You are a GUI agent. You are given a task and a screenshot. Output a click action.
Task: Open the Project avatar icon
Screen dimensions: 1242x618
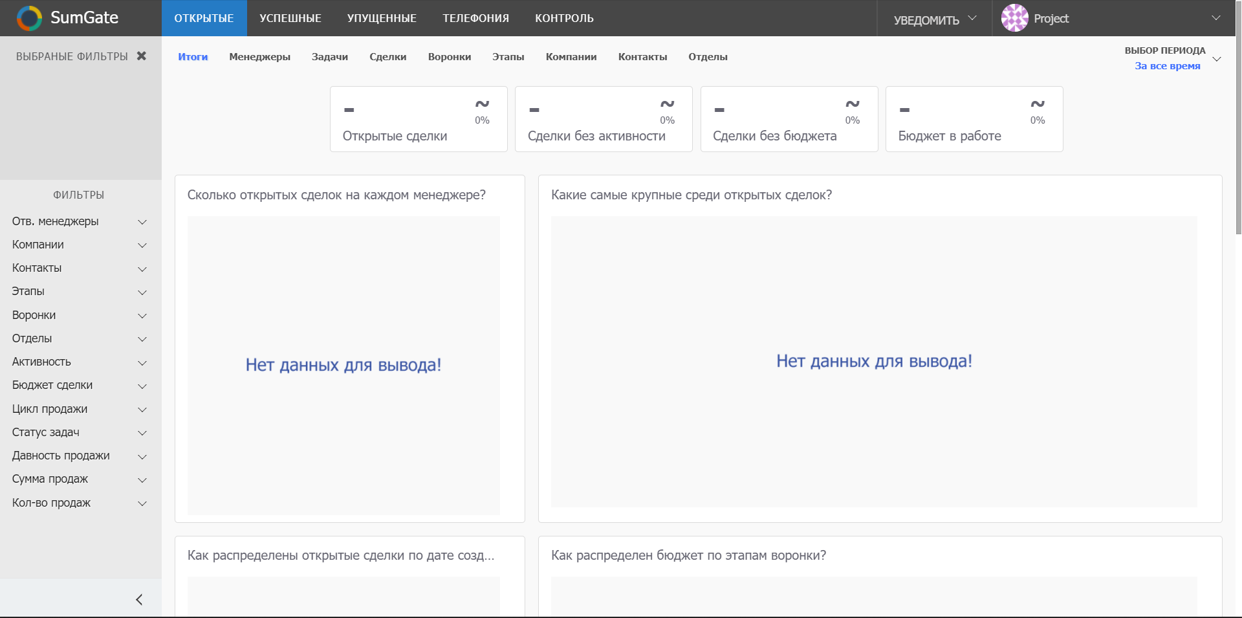1014,18
